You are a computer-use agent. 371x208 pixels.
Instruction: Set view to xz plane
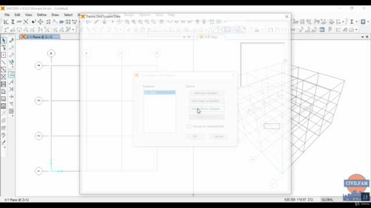pos(183,22)
